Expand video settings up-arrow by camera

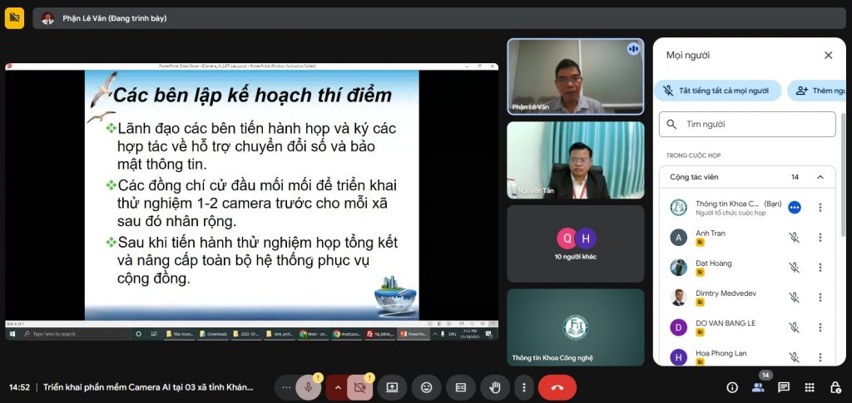(337, 387)
